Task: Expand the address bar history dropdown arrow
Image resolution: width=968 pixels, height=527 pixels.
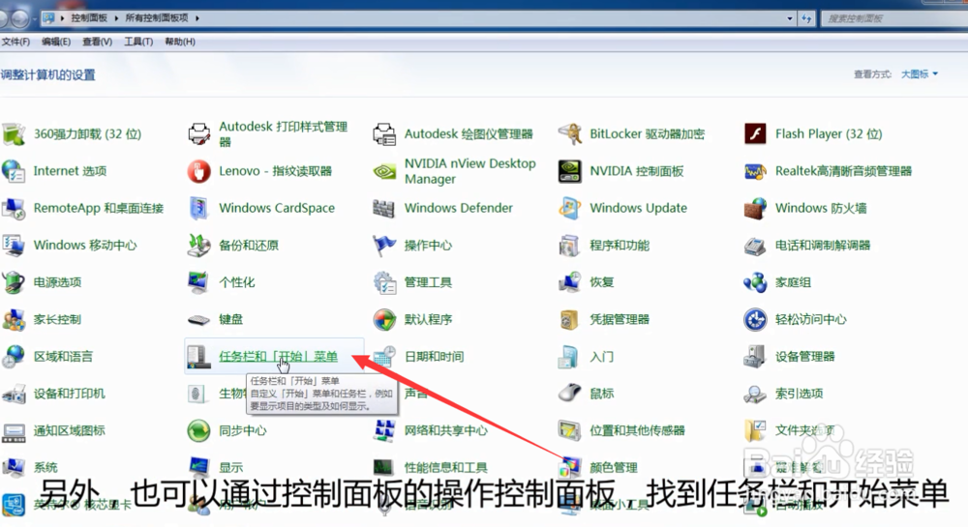Action: 790,18
